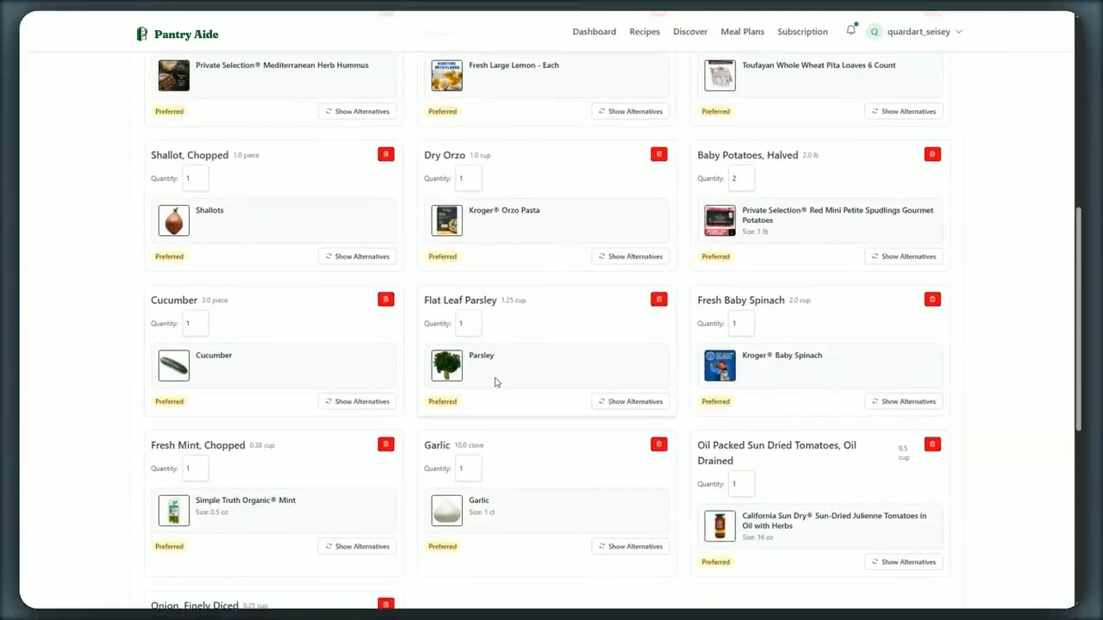Remove Oil Packed Sun Dried Tomatoes item

point(932,443)
